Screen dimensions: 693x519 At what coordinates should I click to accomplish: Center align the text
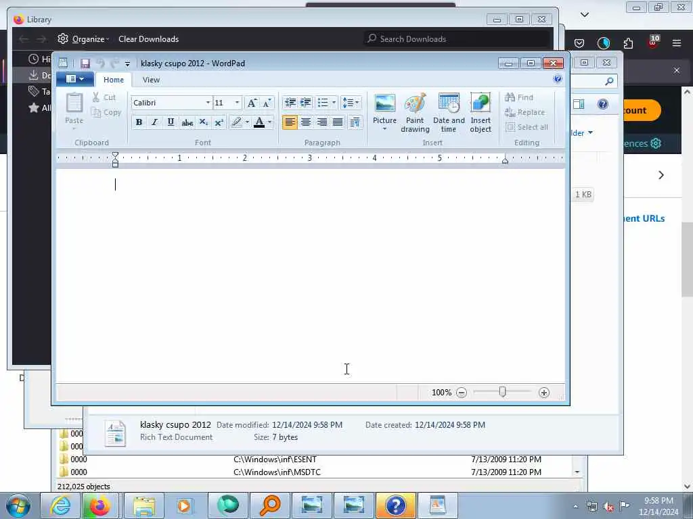(x=306, y=122)
